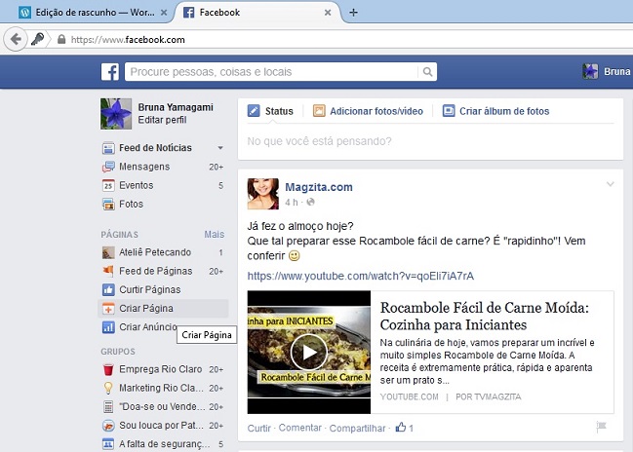Image resolution: width=633 pixels, height=452 pixels.
Task: Open the Magzita post options chevron
Action: click(x=610, y=184)
